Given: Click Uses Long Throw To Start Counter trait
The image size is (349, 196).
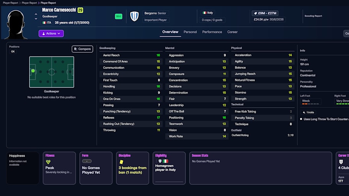Looking at the screenshot, I should click(326, 119).
